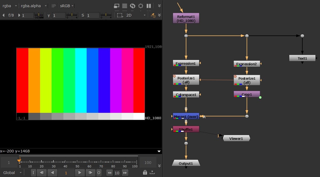The width and height of the screenshot is (320, 177).
Task: Increase the f-stop with the right arrow
Action: tap(19, 15)
